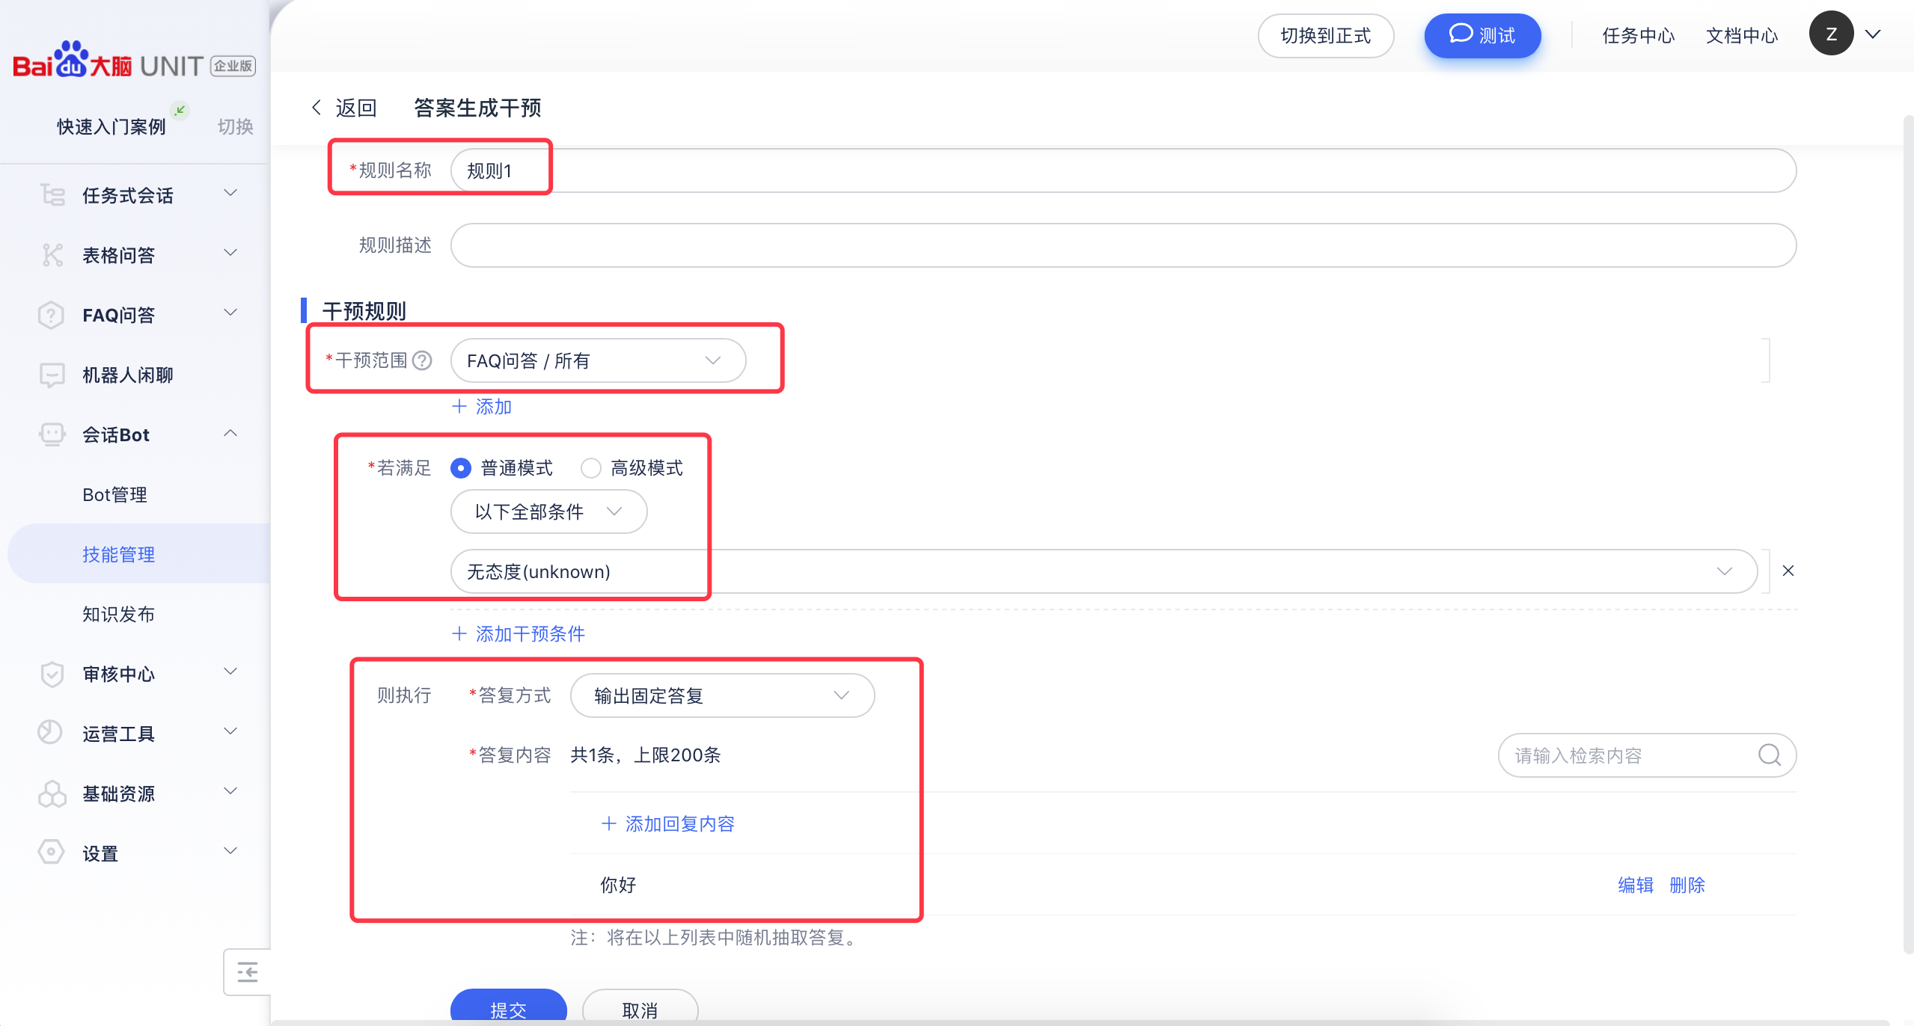
Task: Open the FAQ问答 / 所有 scope dropdown
Action: pos(597,360)
